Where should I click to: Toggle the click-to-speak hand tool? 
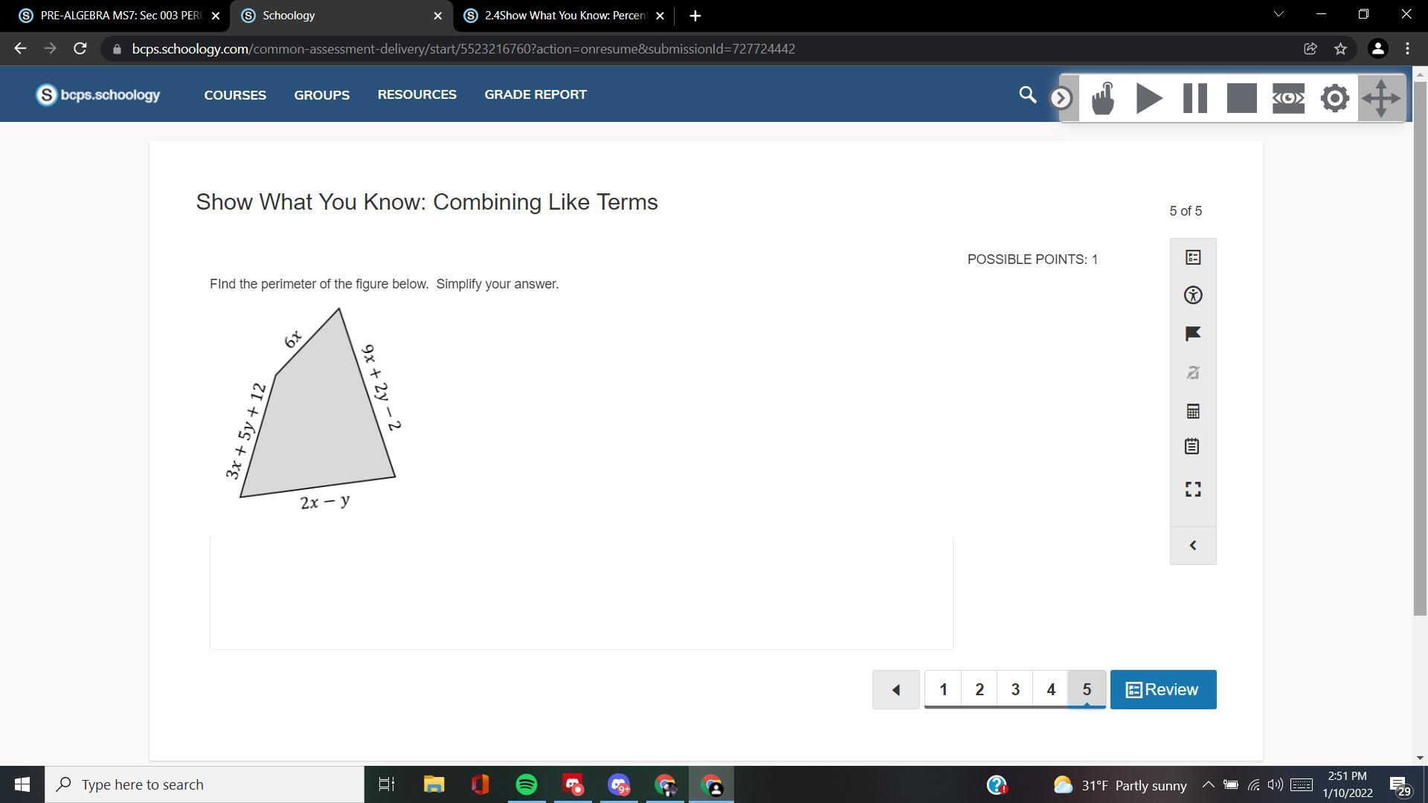click(1103, 98)
